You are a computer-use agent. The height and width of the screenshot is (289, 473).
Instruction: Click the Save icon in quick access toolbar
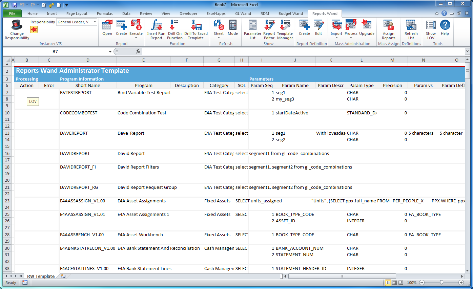(15, 5)
